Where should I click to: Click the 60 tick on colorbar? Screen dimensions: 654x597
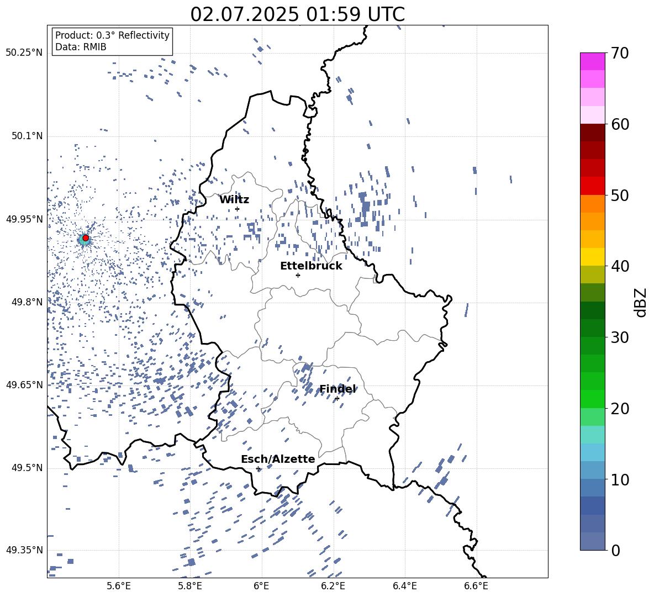(620, 124)
